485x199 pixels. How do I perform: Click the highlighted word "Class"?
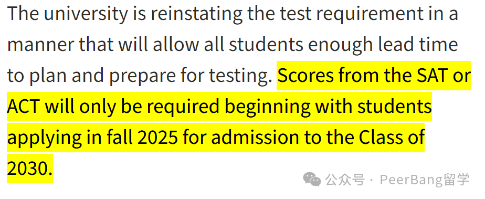pos(380,137)
